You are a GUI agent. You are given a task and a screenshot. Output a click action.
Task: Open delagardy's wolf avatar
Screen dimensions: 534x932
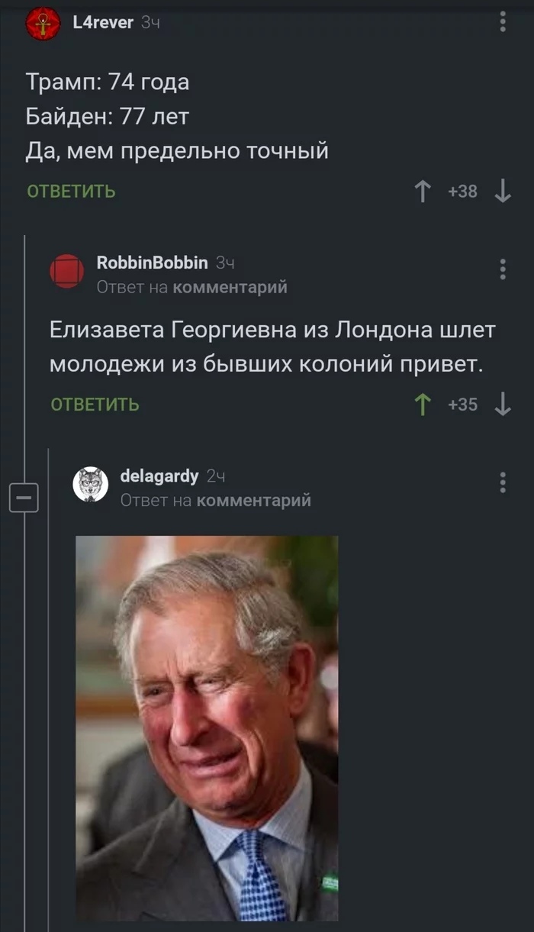(91, 485)
